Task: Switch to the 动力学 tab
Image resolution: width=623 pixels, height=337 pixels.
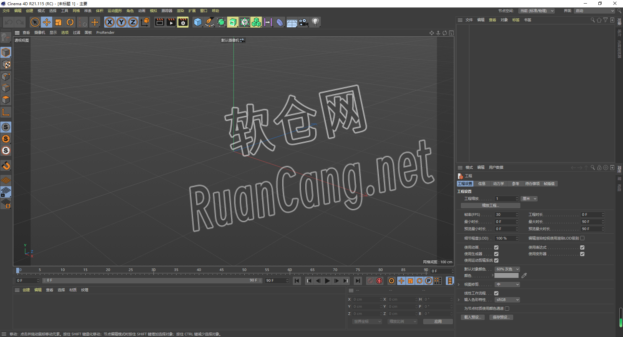Action: pos(498,184)
